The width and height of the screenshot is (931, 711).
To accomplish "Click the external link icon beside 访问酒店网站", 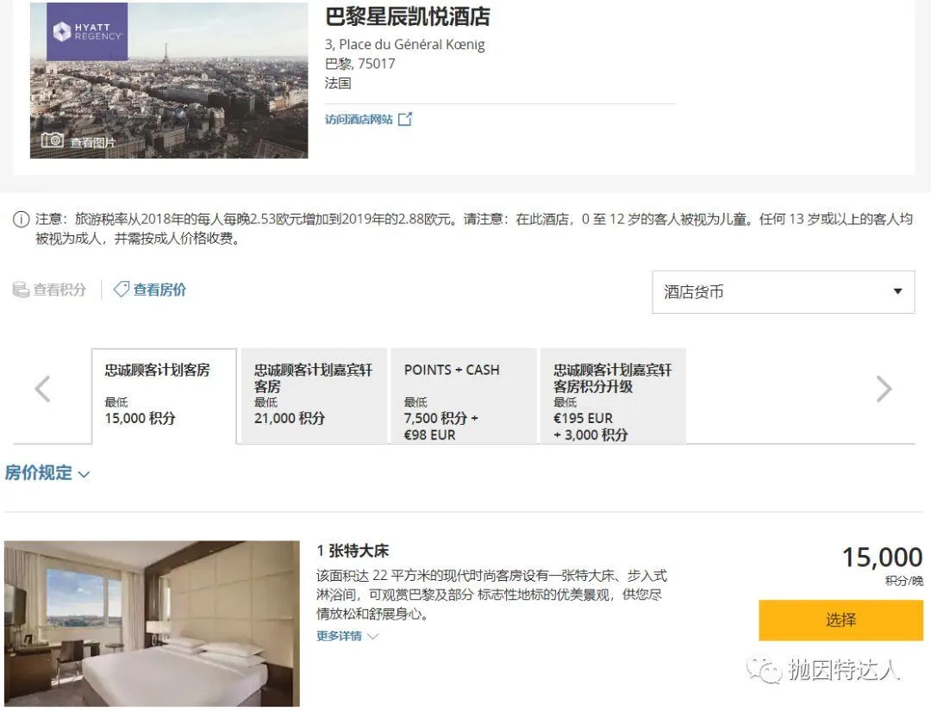I will (x=405, y=119).
